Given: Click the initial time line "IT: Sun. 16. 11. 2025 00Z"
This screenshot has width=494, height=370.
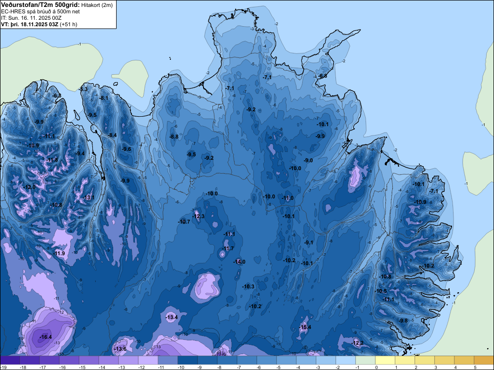Looking at the screenshot, I should pos(31,18).
